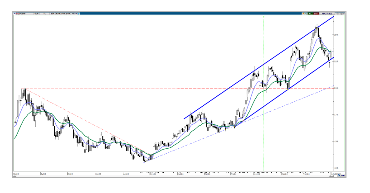This screenshot has width=370, height=193.
Task: Click the scroll-right arrow at chart bottom-right
Action: pyautogui.click(x=344, y=175)
